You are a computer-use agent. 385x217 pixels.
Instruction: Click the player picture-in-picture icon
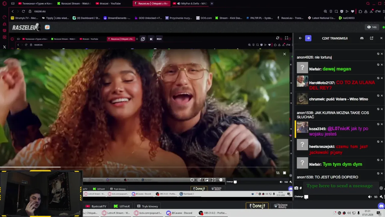pyautogui.click(x=143, y=39)
